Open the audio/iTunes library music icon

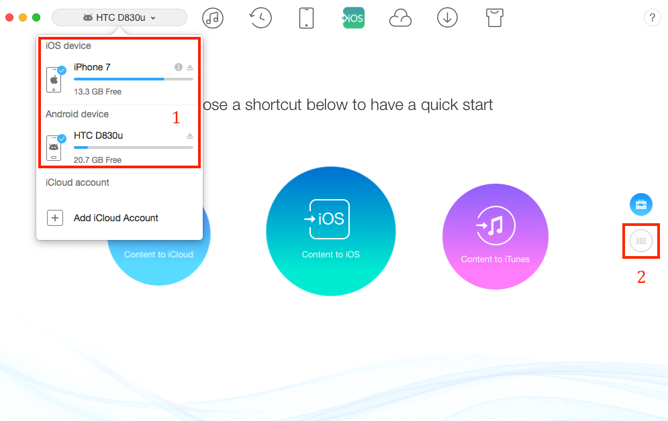(x=213, y=18)
